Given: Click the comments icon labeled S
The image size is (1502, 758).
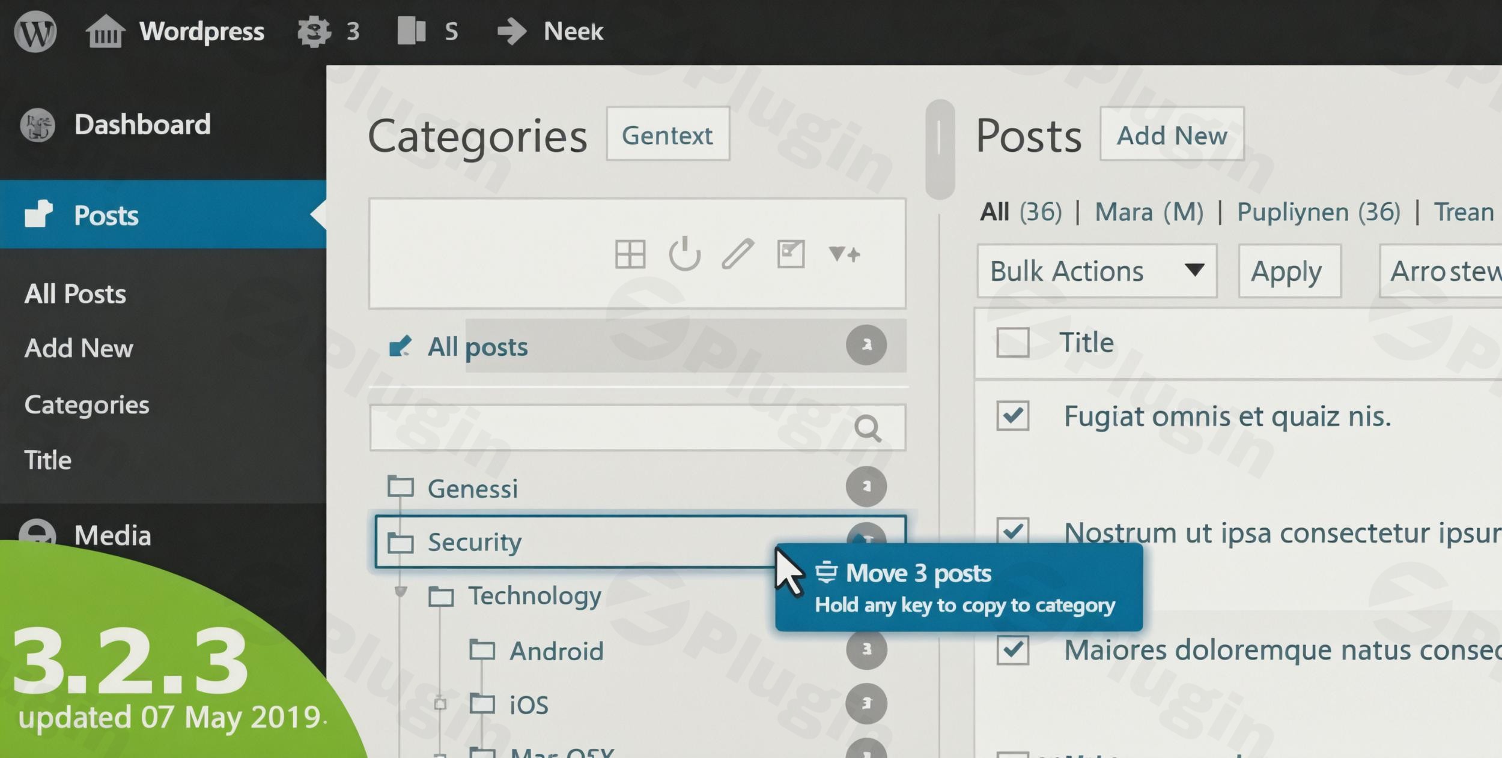Looking at the screenshot, I should pyautogui.click(x=412, y=31).
